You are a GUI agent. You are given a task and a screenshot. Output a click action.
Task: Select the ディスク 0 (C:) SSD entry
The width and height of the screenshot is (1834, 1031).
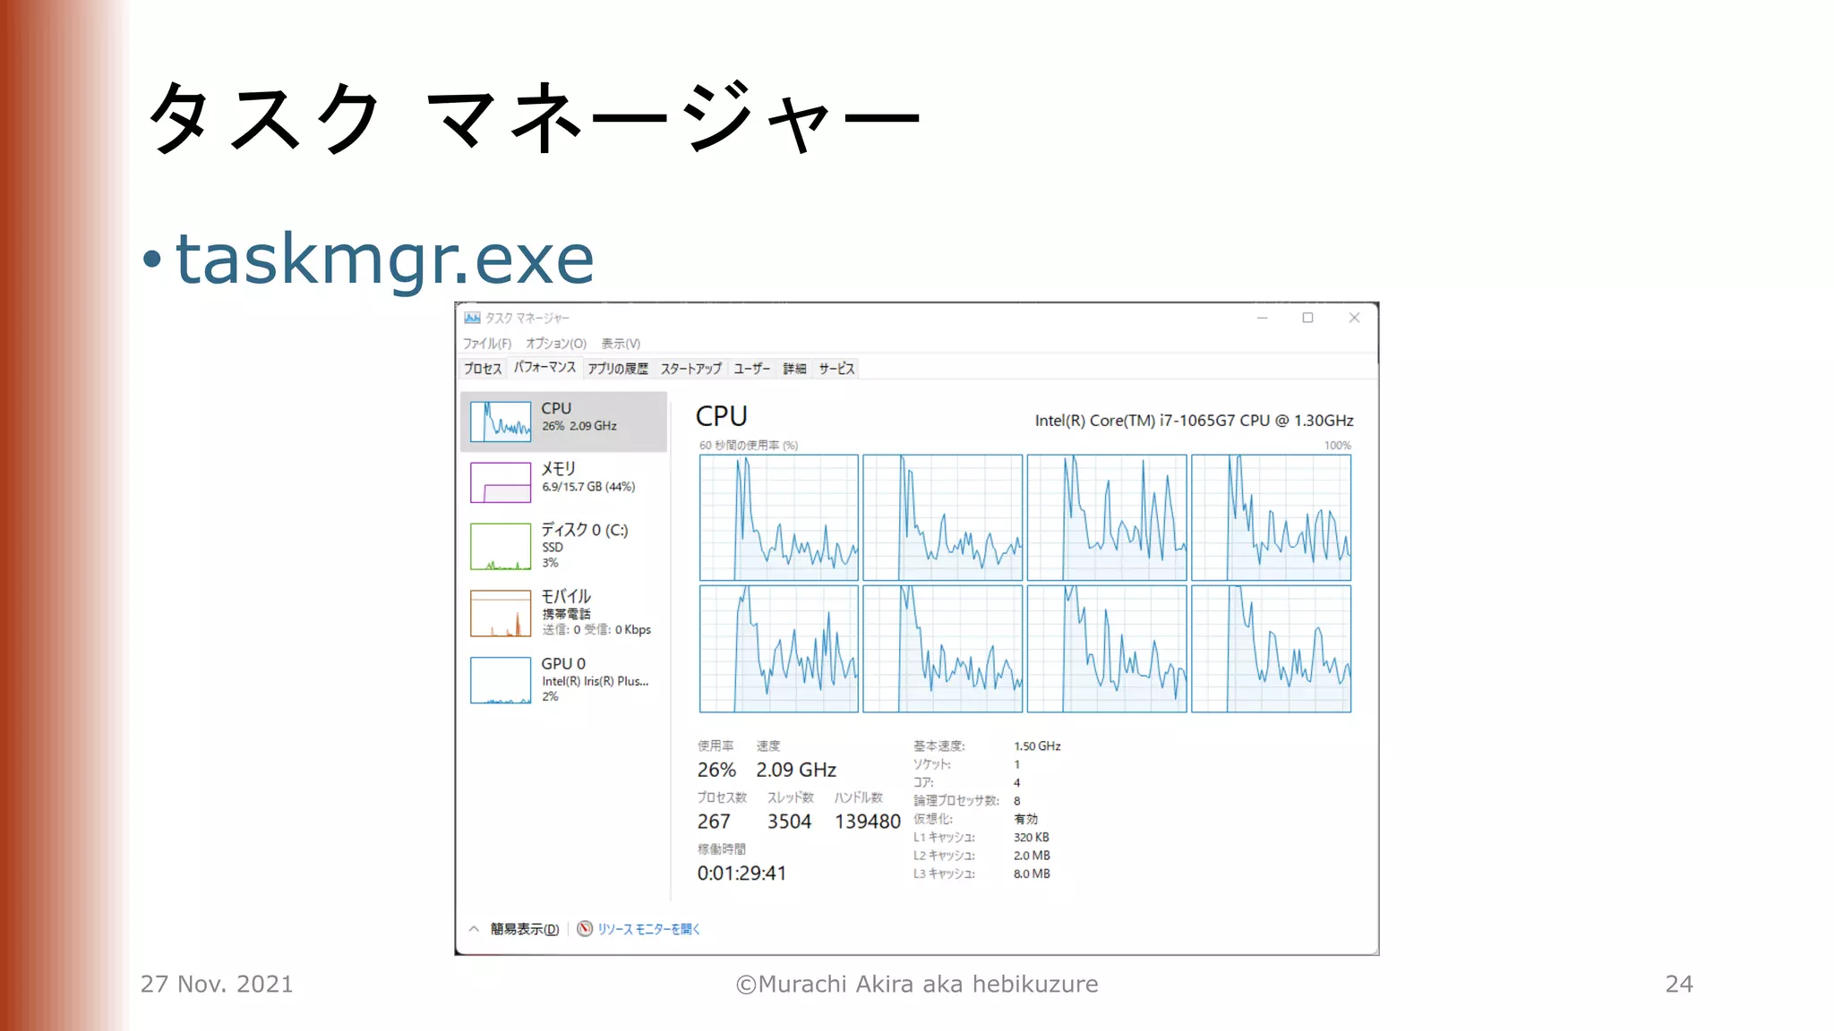564,546
